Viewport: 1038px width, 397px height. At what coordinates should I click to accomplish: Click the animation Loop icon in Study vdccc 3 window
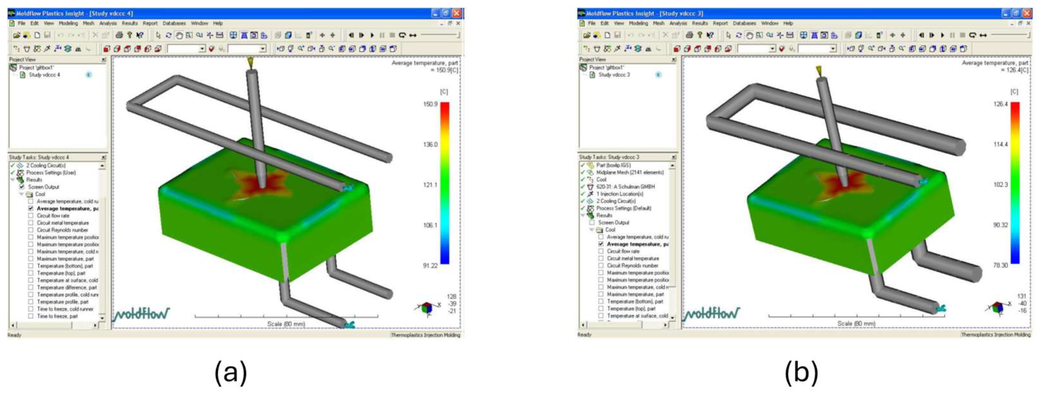972,36
